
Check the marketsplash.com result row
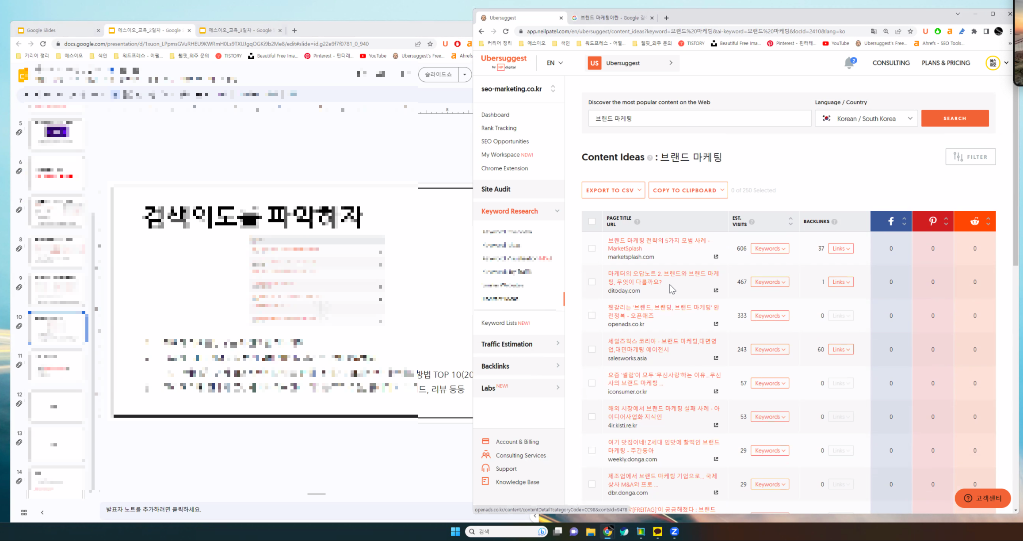[x=592, y=248]
